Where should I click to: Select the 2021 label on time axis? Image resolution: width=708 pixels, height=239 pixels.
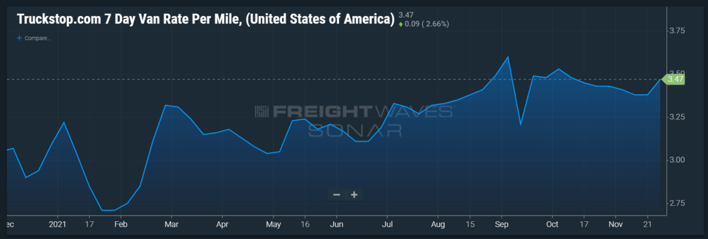coord(57,224)
